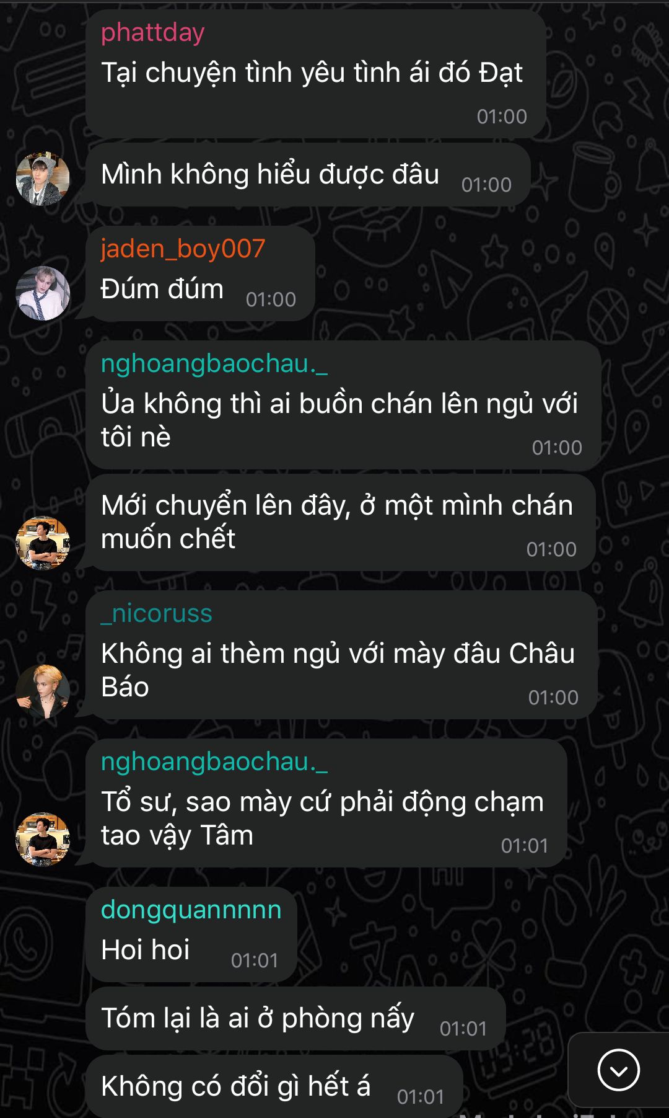Tap jaden_boy007's avatar picture

43,293
